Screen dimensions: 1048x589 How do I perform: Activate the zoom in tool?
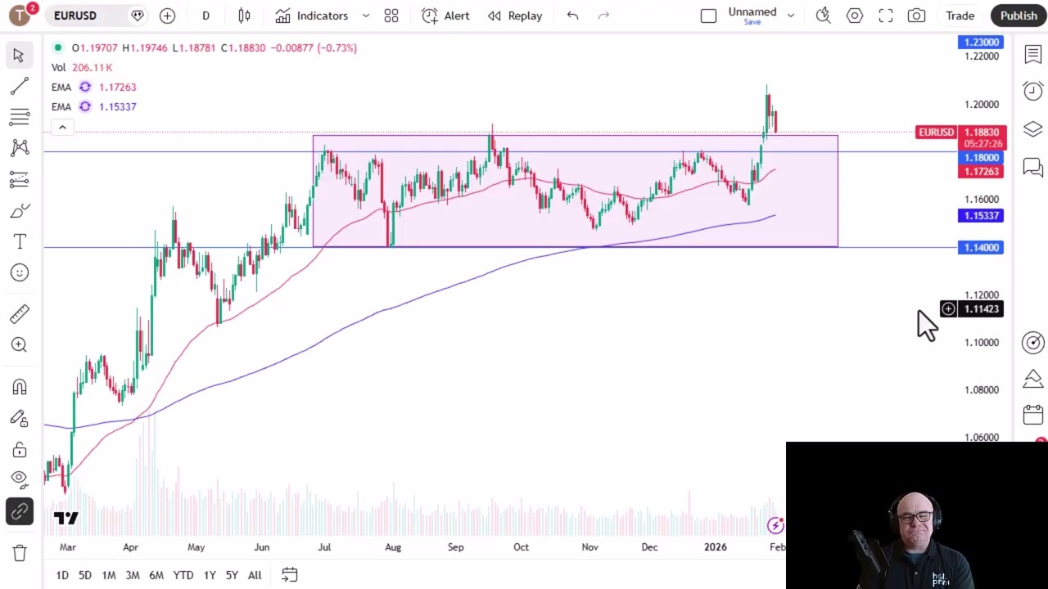click(x=19, y=344)
